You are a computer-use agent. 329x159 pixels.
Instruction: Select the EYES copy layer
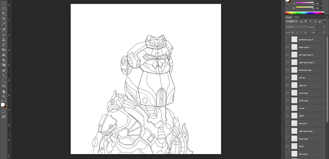tap(306, 101)
